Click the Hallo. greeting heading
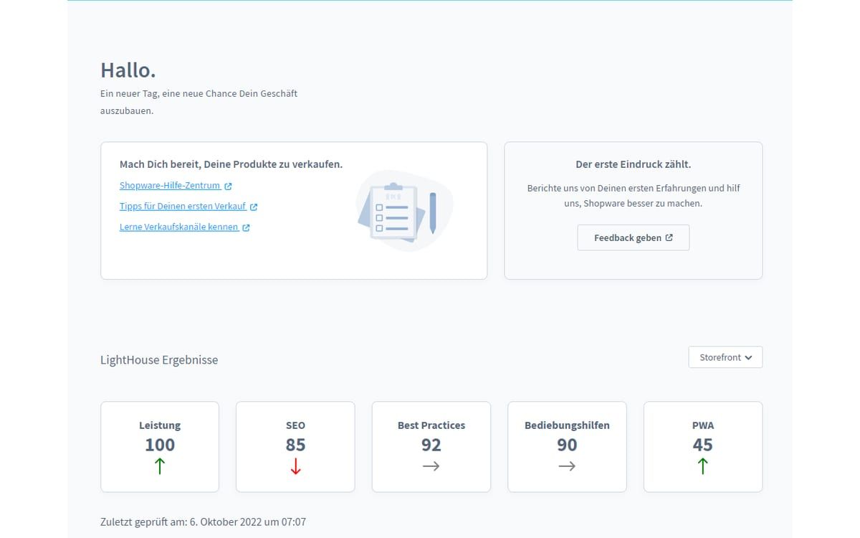This screenshot has width=860, height=538. [128, 70]
